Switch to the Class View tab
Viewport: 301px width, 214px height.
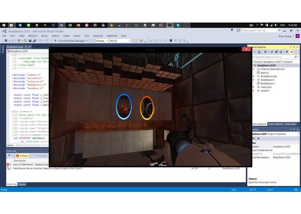pos(291,124)
